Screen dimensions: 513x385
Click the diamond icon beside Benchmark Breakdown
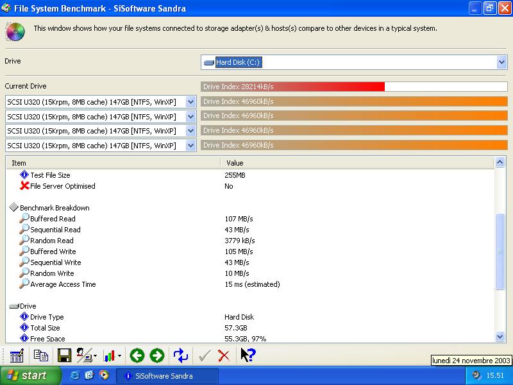tap(13, 207)
